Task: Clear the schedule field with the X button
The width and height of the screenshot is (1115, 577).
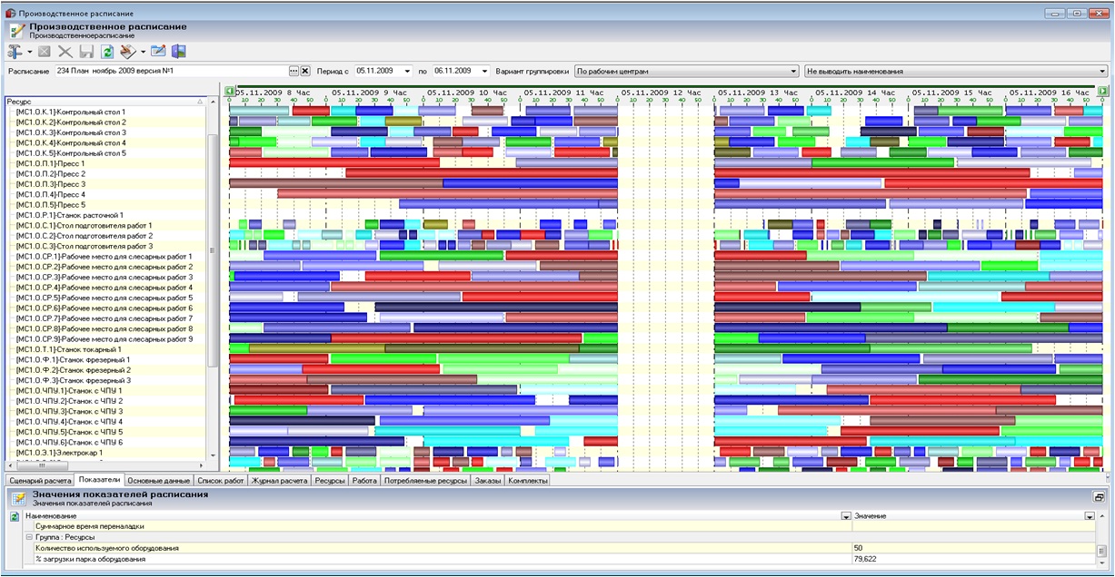Action: point(305,71)
